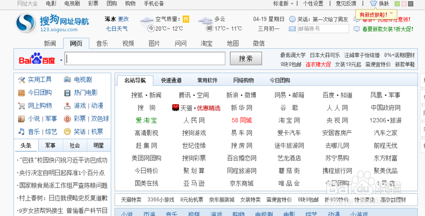Open the 意见反馈 link

[x=346, y=3]
